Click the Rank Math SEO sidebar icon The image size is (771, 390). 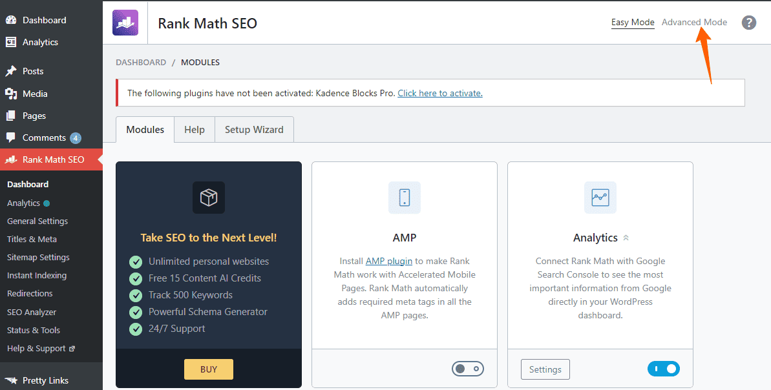pyautogui.click(x=11, y=159)
